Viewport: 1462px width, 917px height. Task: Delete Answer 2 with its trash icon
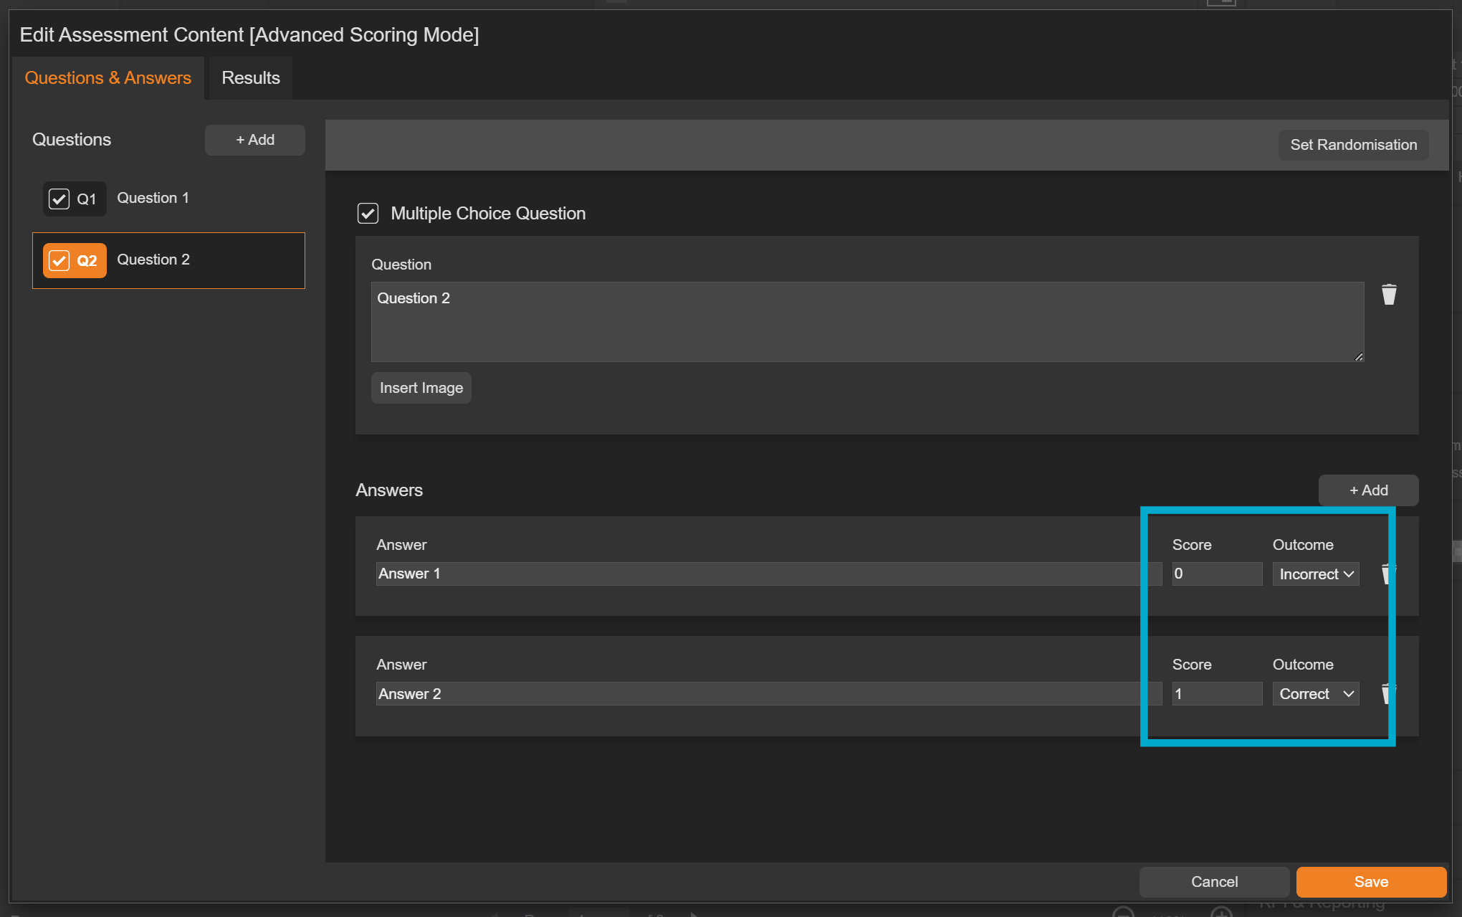(1387, 693)
